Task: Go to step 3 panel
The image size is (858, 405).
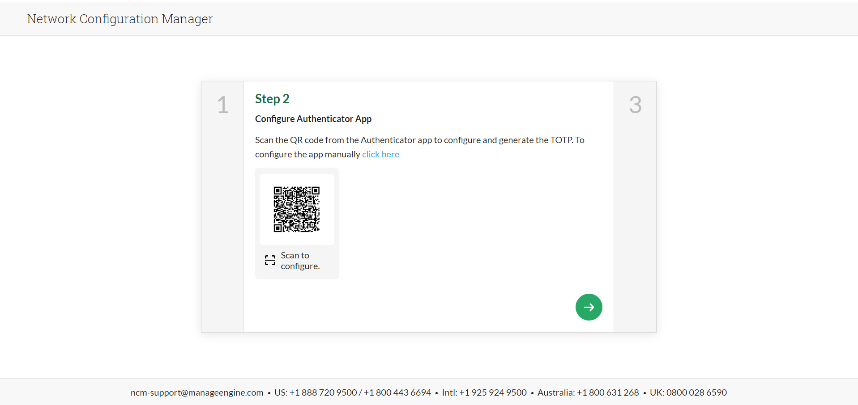Action: click(635, 207)
